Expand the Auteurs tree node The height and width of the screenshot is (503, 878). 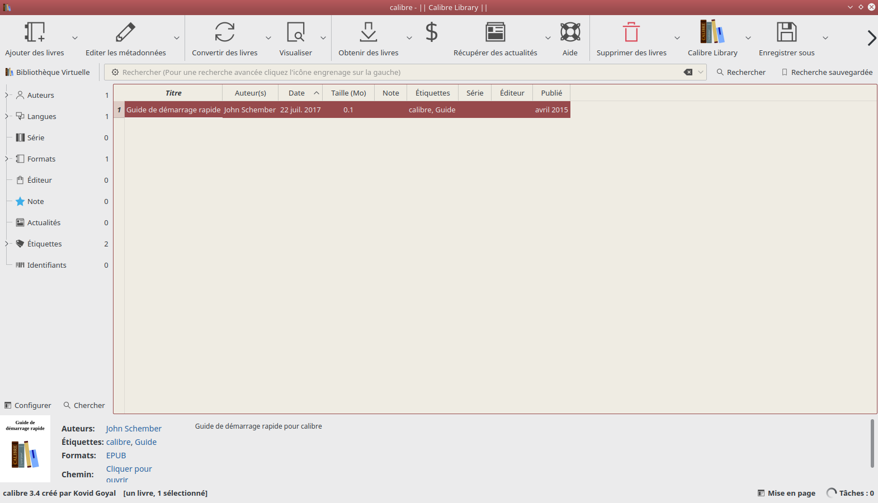(x=7, y=95)
